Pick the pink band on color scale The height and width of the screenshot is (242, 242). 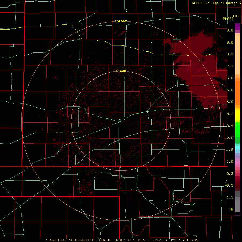click(237, 163)
